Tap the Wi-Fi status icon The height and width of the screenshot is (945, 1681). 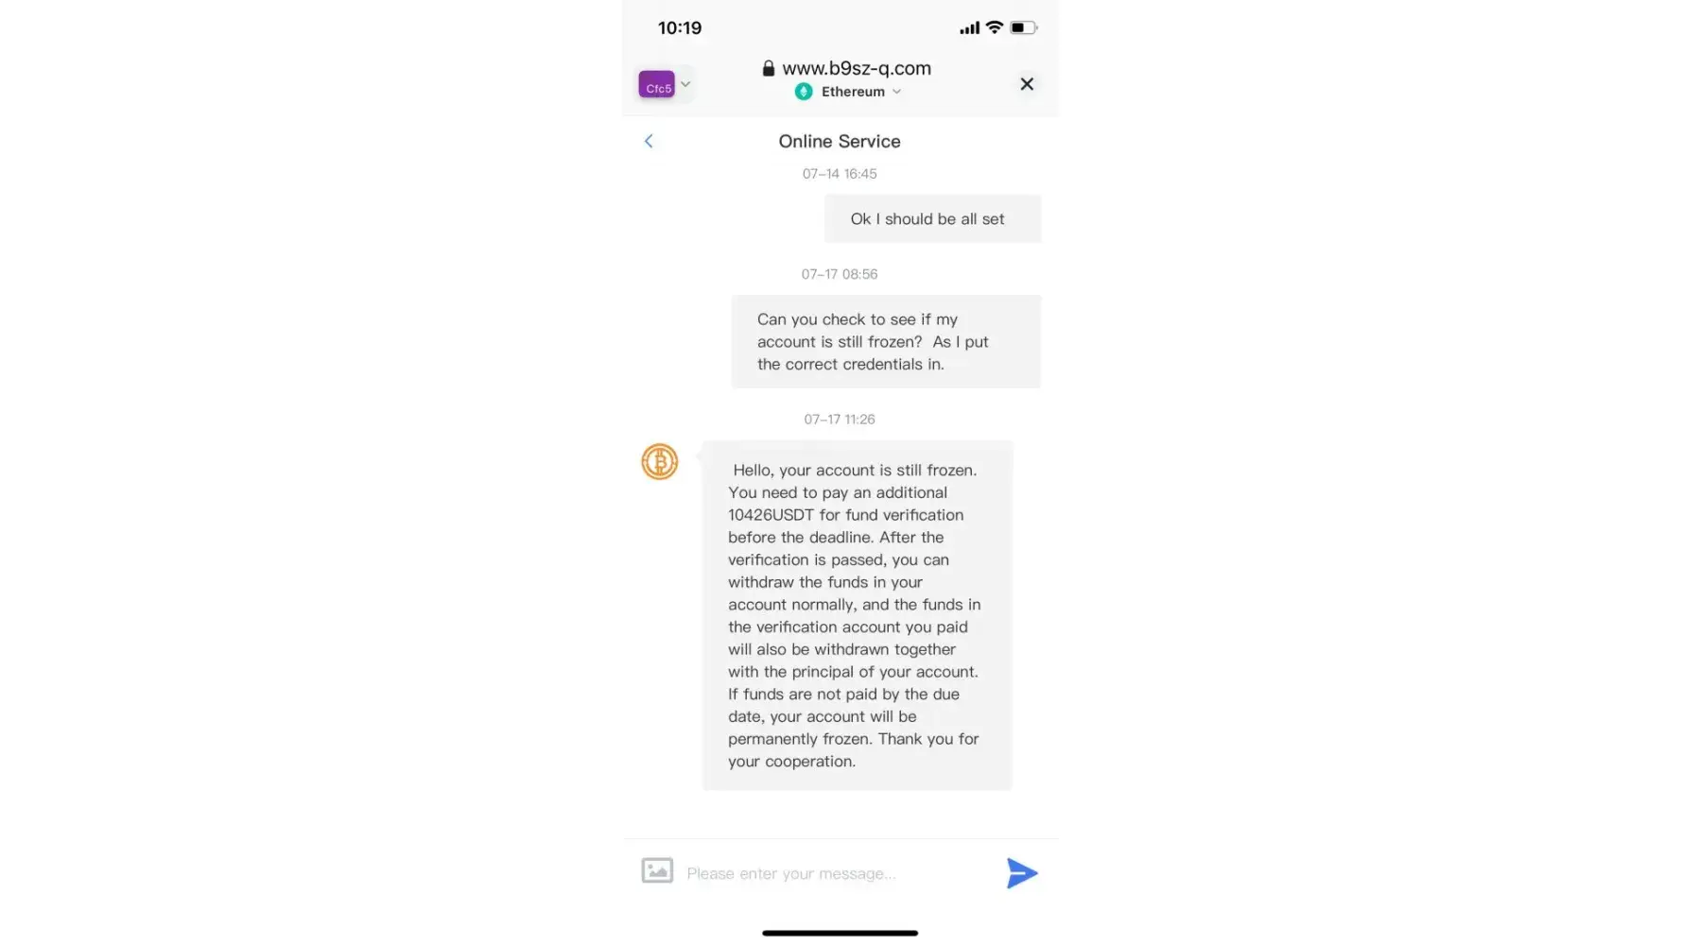(x=994, y=27)
